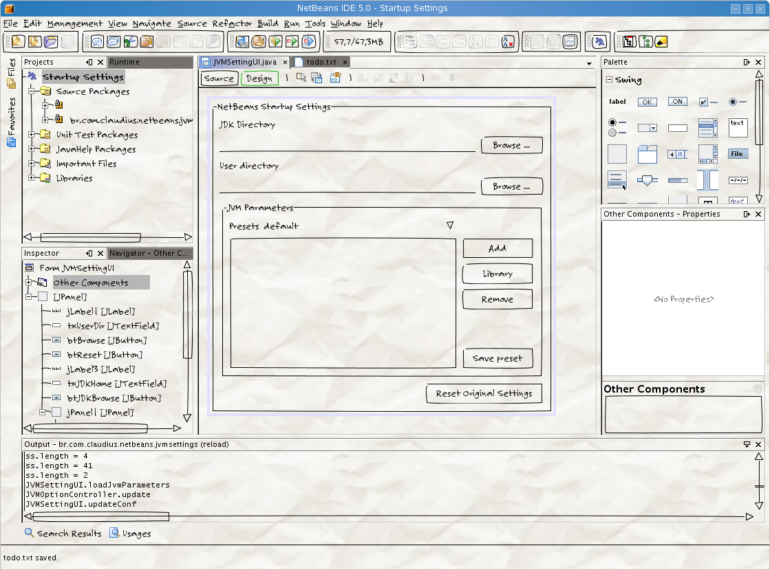770x570 pixels.
Task: Click the Save preset button
Action: click(498, 358)
